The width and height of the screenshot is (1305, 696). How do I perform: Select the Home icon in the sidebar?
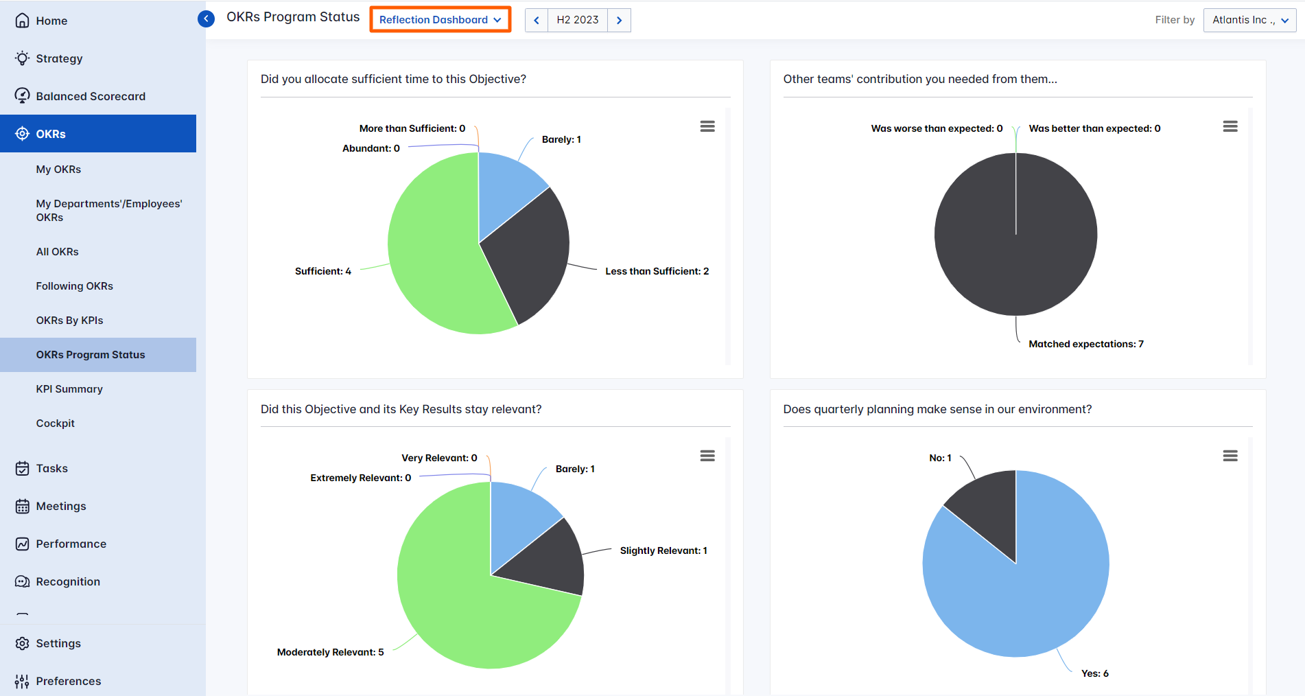point(22,21)
